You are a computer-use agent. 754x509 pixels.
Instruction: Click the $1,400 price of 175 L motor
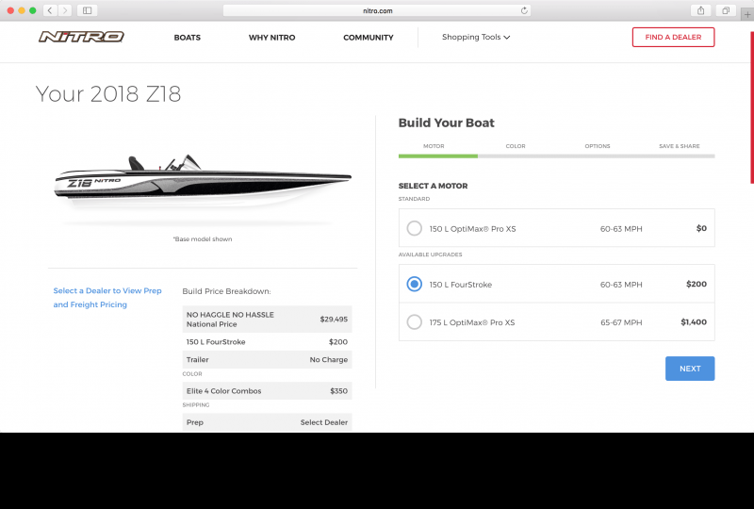click(694, 321)
